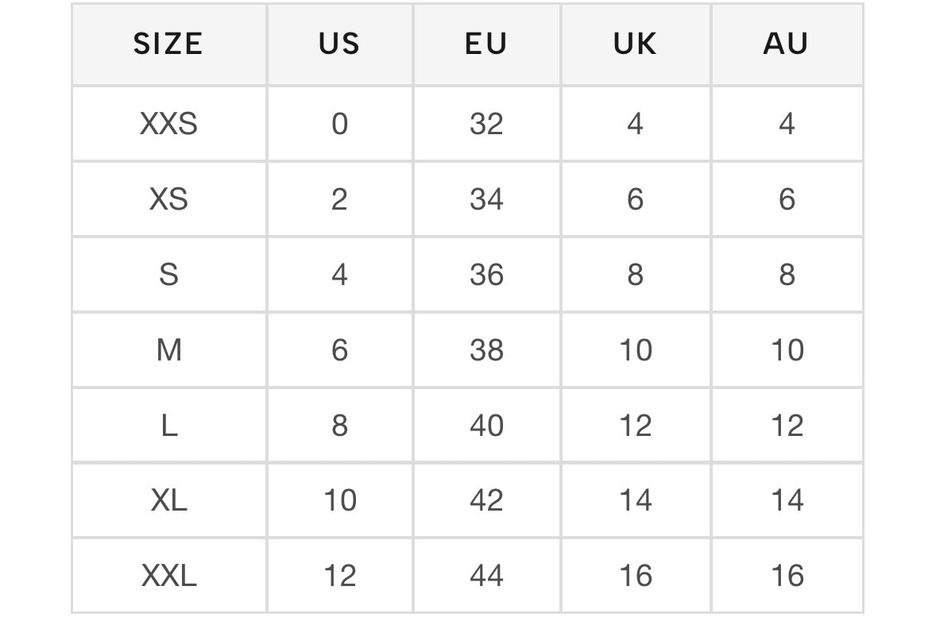Click the XL size row label

[x=168, y=500]
